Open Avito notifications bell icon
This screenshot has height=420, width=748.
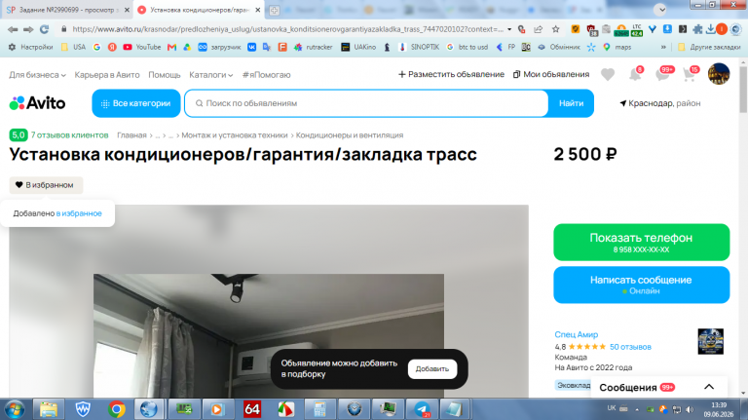tap(635, 74)
